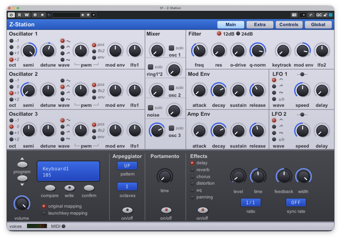Screen dimensions: 341x239
Task: Select sawtooth wave for Oscillator 2
Action: pyautogui.click(x=62, y=93)
